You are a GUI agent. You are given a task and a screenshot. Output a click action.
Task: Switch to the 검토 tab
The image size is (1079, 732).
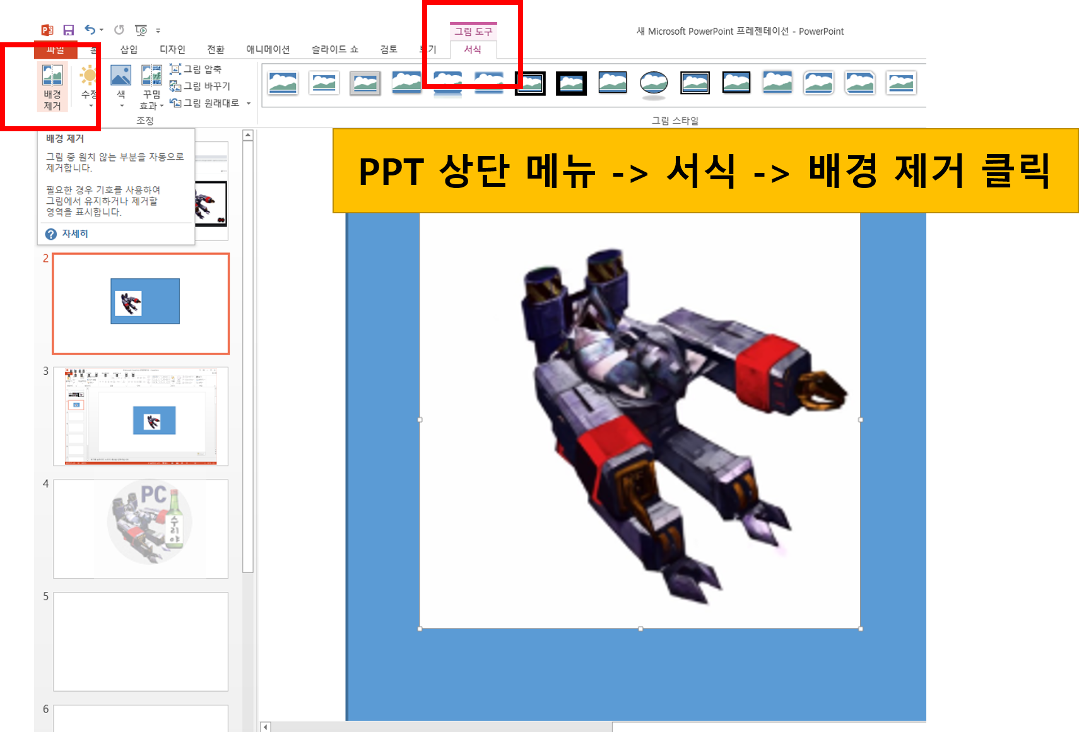click(389, 49)
